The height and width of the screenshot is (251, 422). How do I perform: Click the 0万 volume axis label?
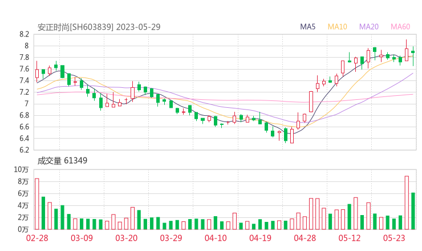point(23,229)
